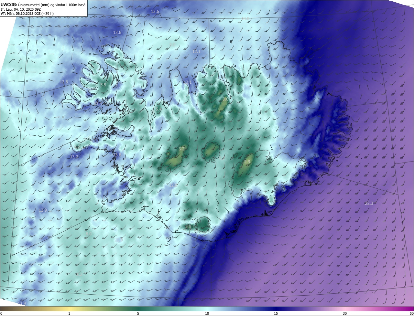
Task: Click the colour scale tick labelled 5
Action: point(138,313)
